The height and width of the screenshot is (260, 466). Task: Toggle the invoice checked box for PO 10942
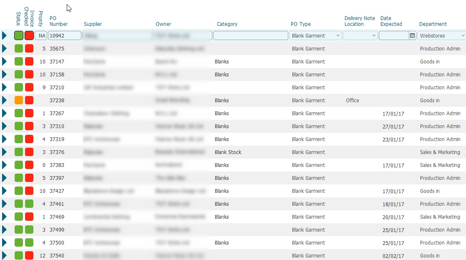click(x=29, y=35)
